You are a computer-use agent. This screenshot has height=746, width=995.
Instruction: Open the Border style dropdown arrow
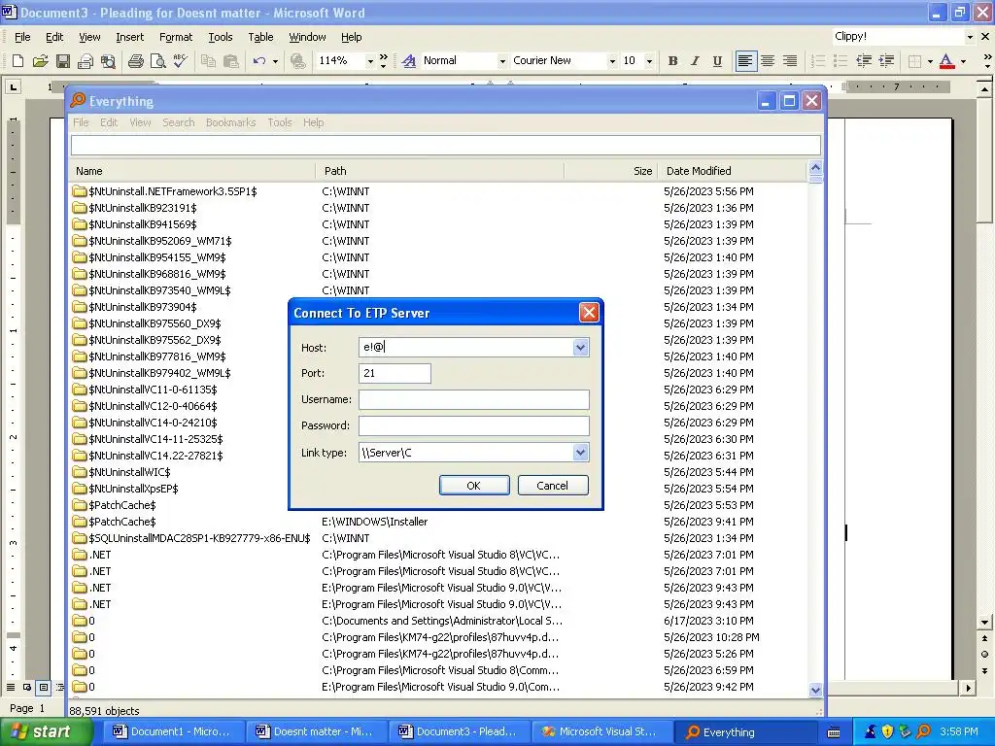930,61
